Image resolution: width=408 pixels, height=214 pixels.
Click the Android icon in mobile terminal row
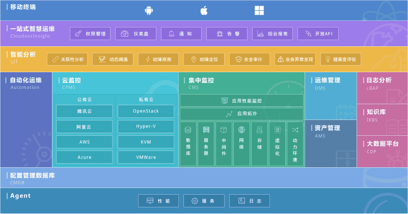click(x=149, y=10)
